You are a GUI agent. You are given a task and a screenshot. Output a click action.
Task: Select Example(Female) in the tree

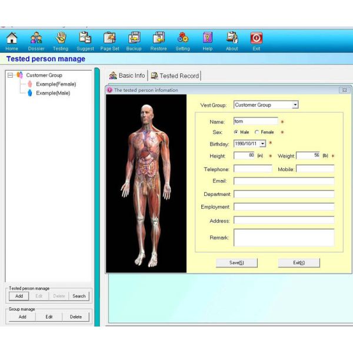pos(55,84)
